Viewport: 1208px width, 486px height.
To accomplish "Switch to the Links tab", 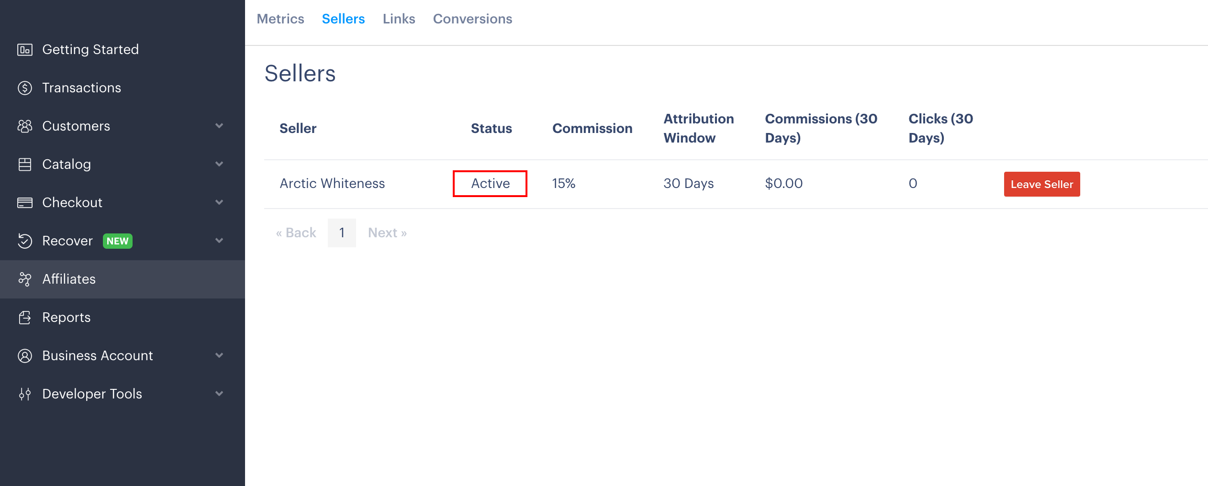I will pyautogui.click(x=399, y=19).
